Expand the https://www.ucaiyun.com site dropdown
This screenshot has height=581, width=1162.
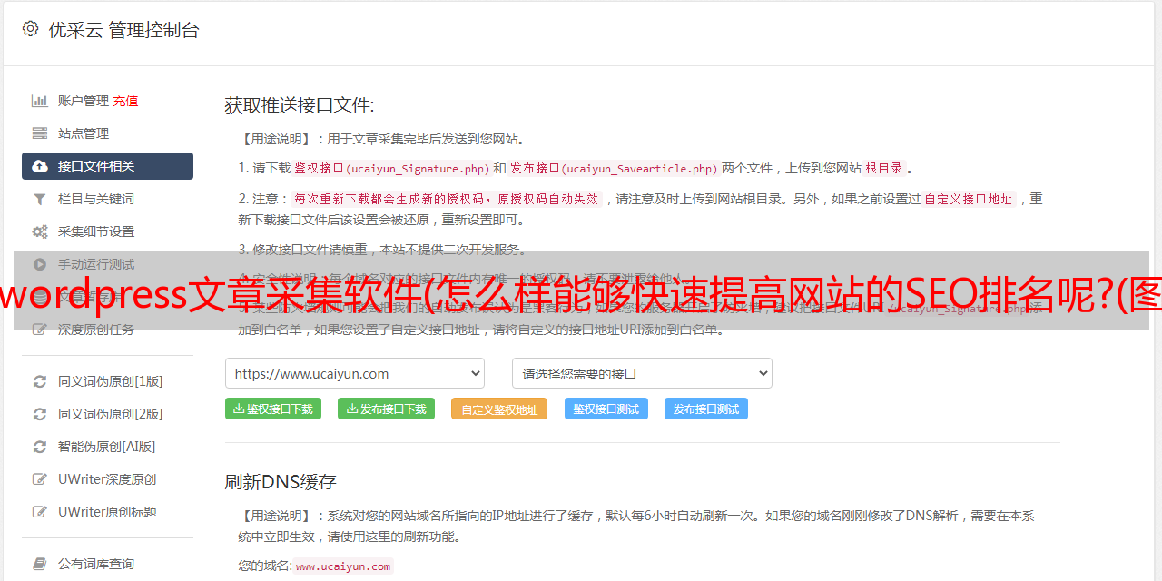click(x=355, y=373)
